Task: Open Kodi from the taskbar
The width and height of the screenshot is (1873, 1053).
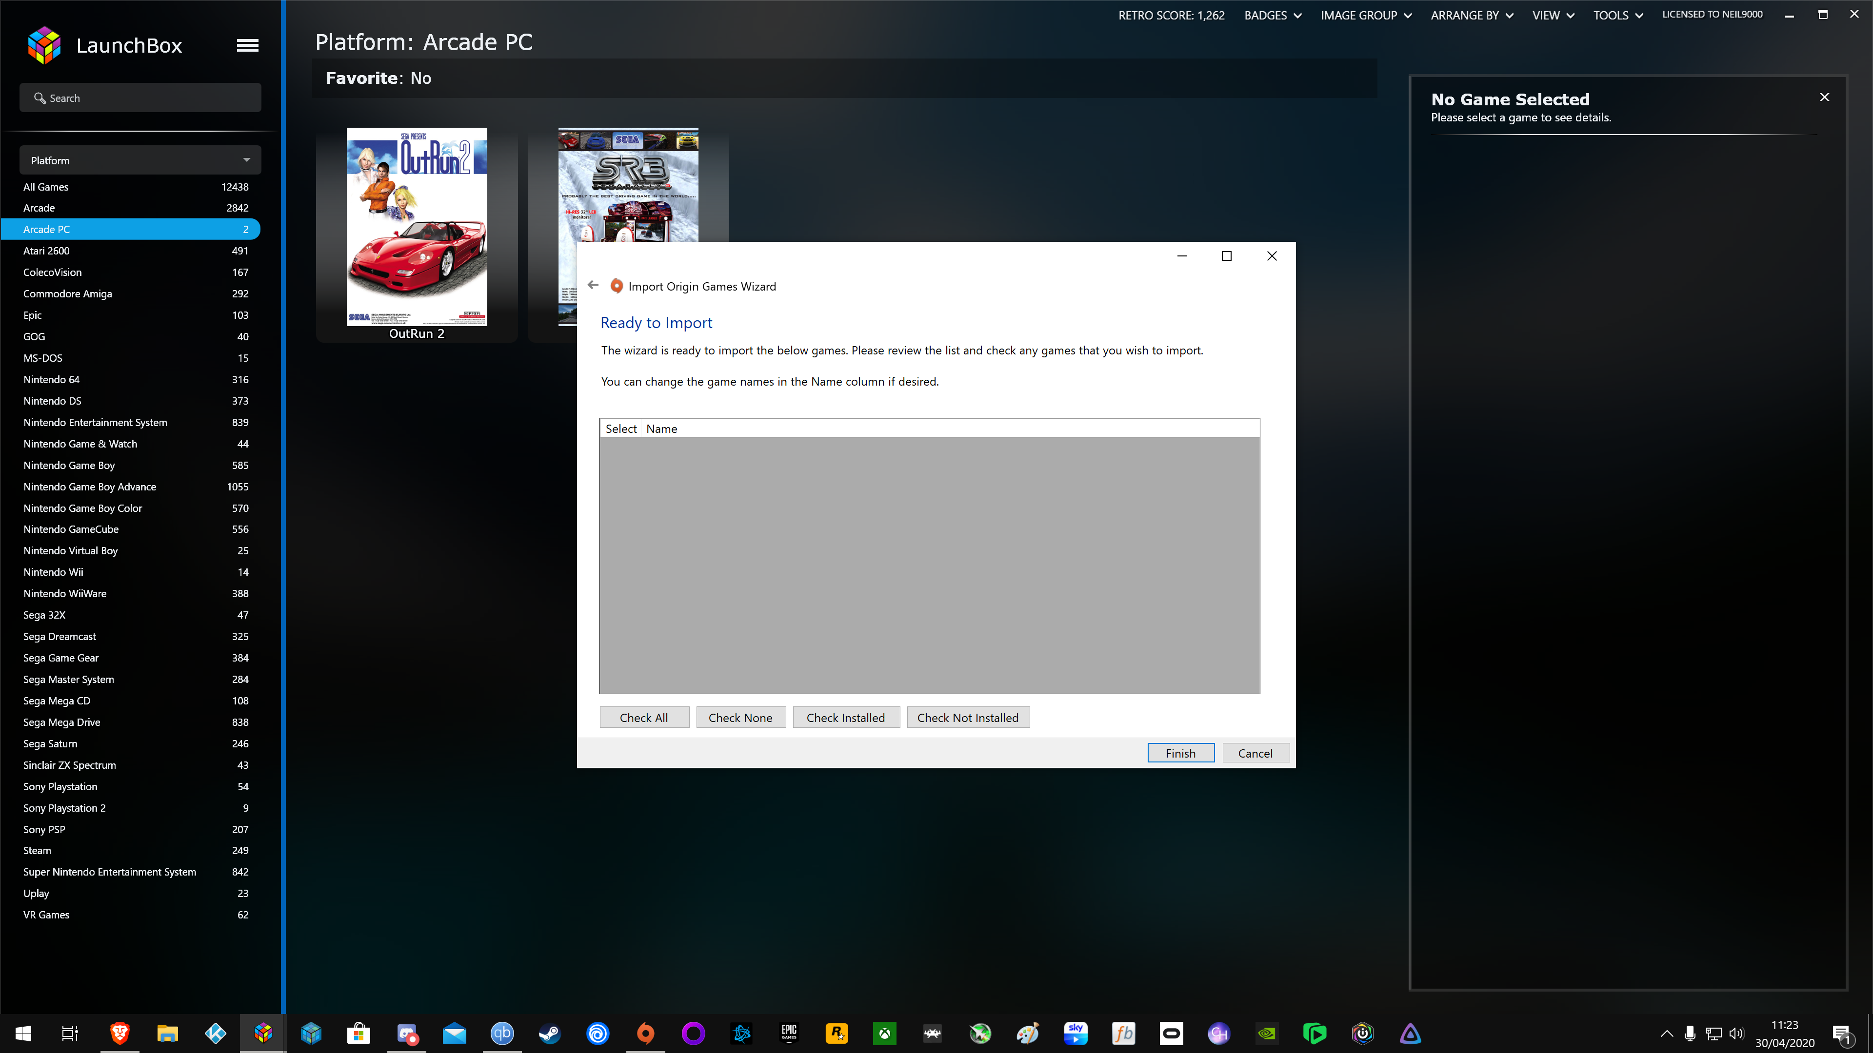Action: coord(215,1033)
